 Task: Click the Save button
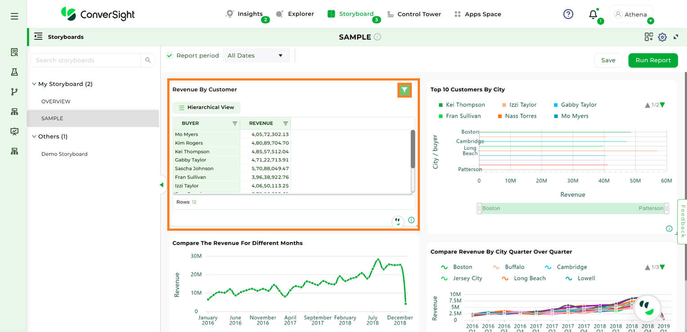click(x=608, y=60)
